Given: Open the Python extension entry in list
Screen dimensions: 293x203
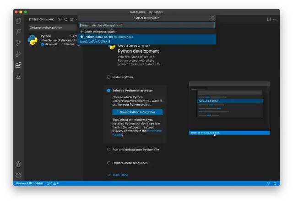Looking at the screenshot, I should (53, 40).
